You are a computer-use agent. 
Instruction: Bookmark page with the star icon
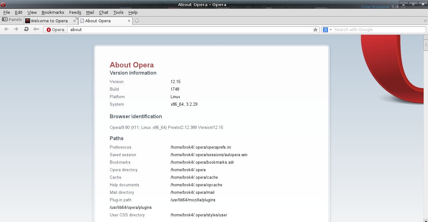(x=315, y=30)
